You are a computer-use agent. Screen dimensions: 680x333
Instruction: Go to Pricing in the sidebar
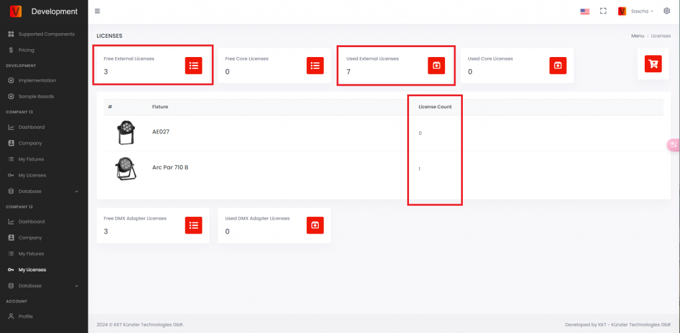coord(26,50)
